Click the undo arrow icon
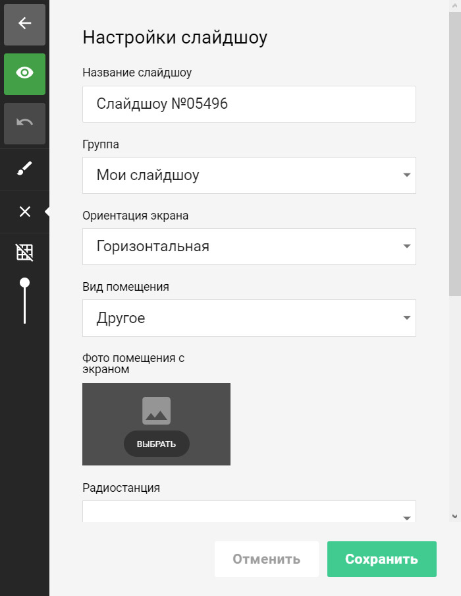This screenshot has width=461, height=596. (x=24, y=123)
